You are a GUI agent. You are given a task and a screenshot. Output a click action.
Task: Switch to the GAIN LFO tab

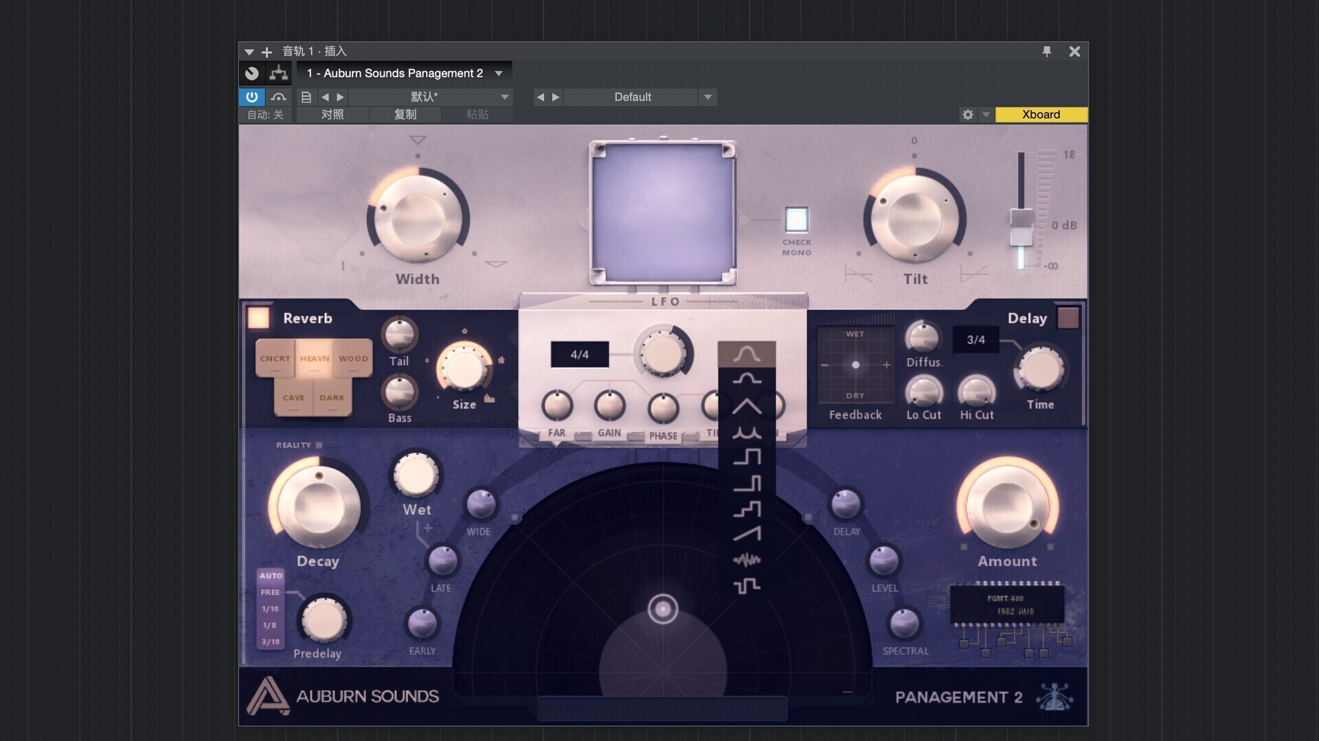609,433
